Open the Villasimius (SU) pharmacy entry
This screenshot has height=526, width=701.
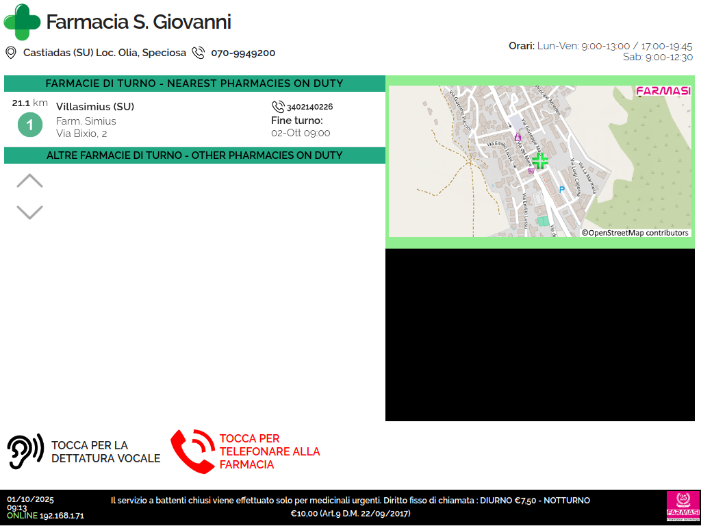pos(95,107)
